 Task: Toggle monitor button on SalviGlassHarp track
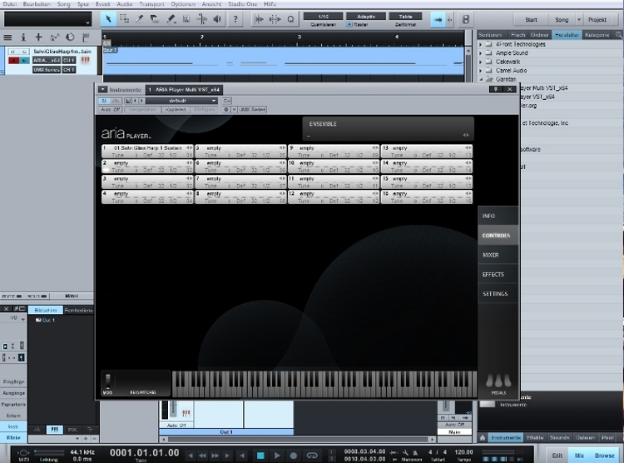24,61
